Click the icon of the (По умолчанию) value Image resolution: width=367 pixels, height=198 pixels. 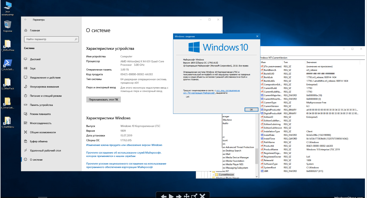[262, 66]
